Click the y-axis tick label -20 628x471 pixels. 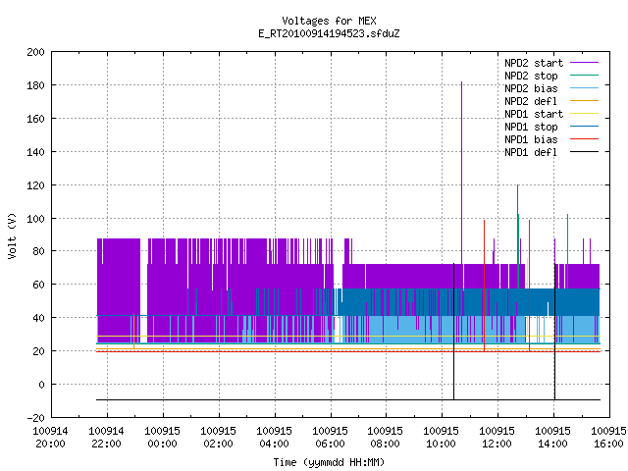(35, 418)
